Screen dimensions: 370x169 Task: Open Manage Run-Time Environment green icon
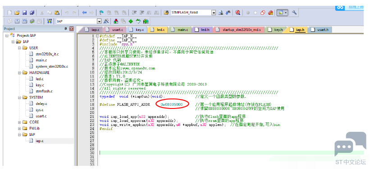click(x=131, y=21)
